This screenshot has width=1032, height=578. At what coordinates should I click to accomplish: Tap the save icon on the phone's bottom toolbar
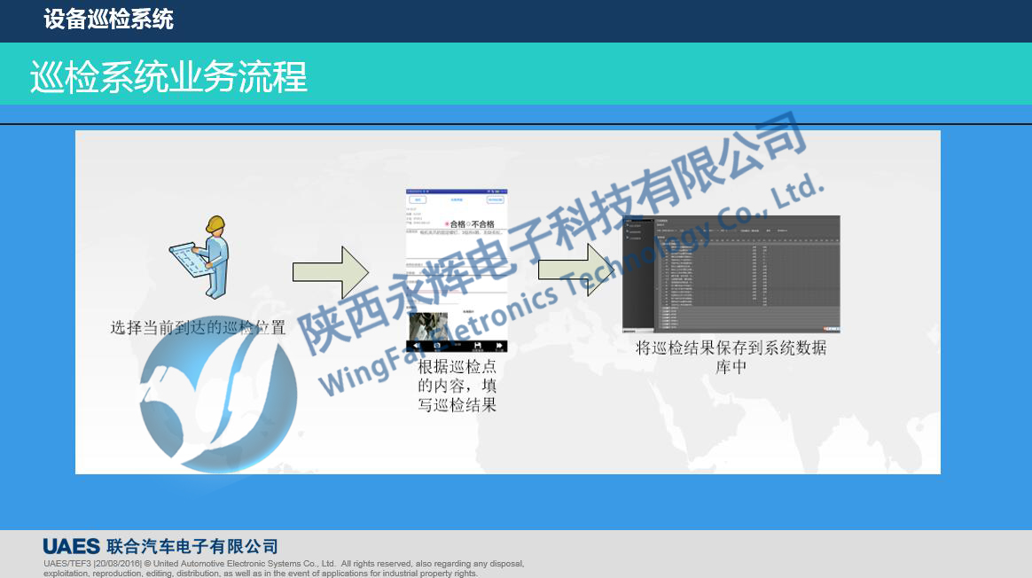click(478, 345)
